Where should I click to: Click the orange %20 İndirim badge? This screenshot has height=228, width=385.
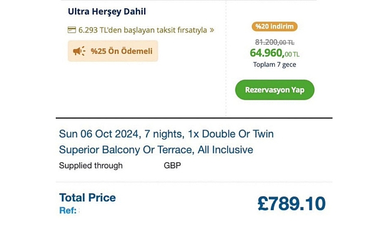(x=274, y=26)
